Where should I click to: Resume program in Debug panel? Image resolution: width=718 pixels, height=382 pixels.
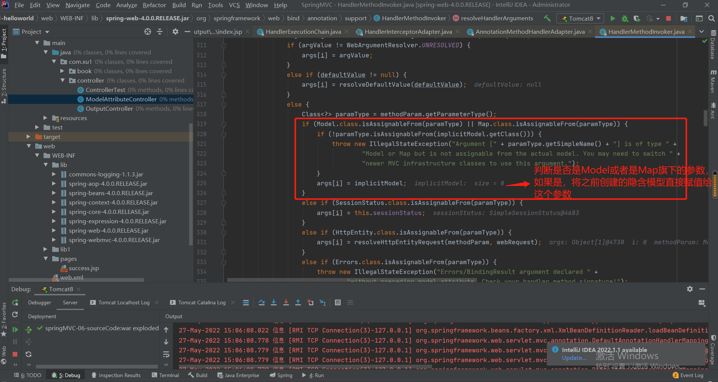pyautogui.click(x=15, y=329)
